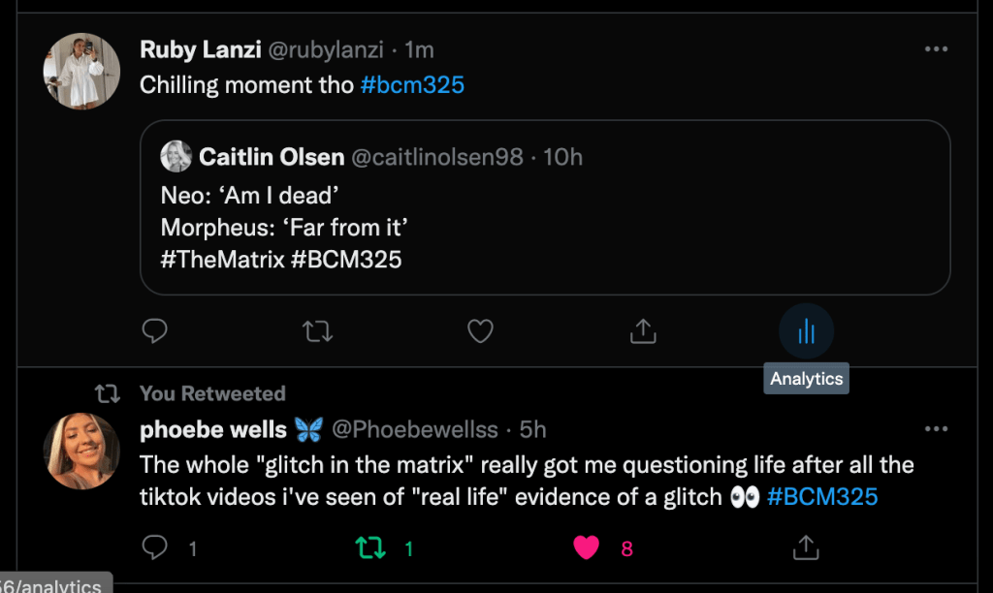The width and height of the screenshot is (993, 593).
Task: Open Ruby Lanzi's profile picture
Action: (82, 72)
